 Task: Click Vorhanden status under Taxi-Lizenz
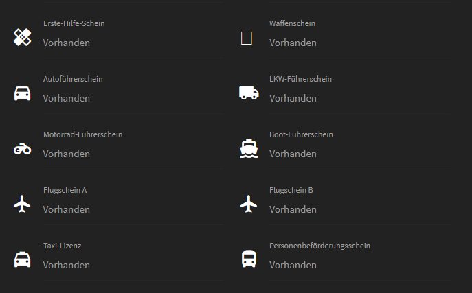point(67,265)
